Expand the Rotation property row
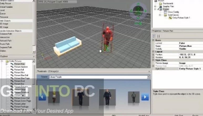 click(153, 57)
